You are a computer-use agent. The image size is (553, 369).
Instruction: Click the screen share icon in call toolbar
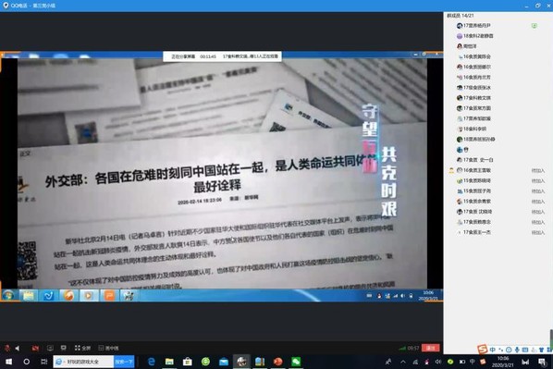pos(50,348)
